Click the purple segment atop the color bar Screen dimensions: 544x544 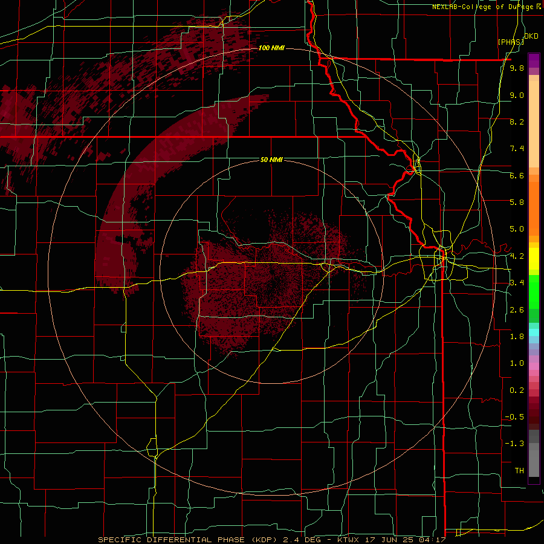tap(534, 60)
